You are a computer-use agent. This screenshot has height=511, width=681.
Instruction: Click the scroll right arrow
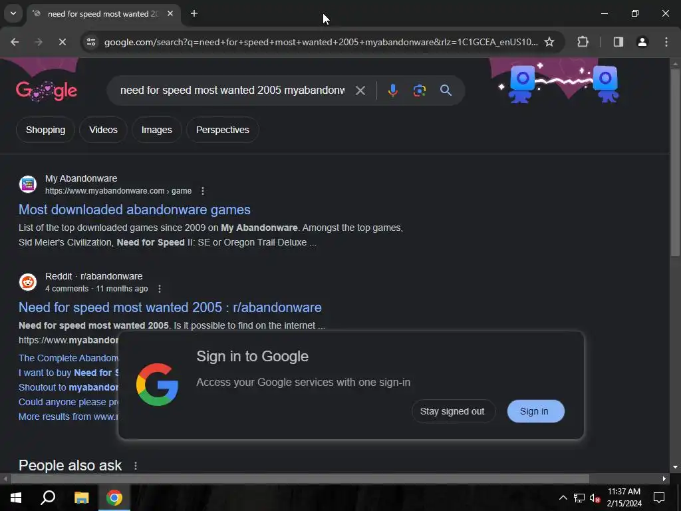[x=664, y=479]
